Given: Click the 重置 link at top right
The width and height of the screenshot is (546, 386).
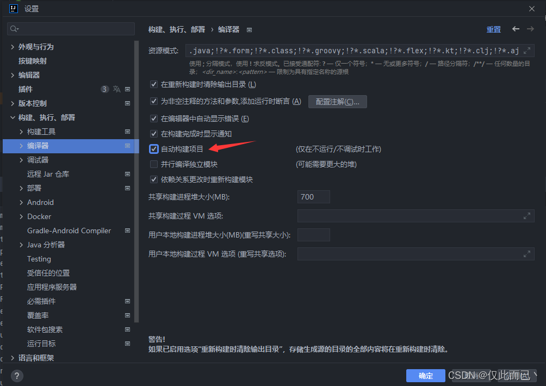Looking at the screenshot, I should (493, 29).
